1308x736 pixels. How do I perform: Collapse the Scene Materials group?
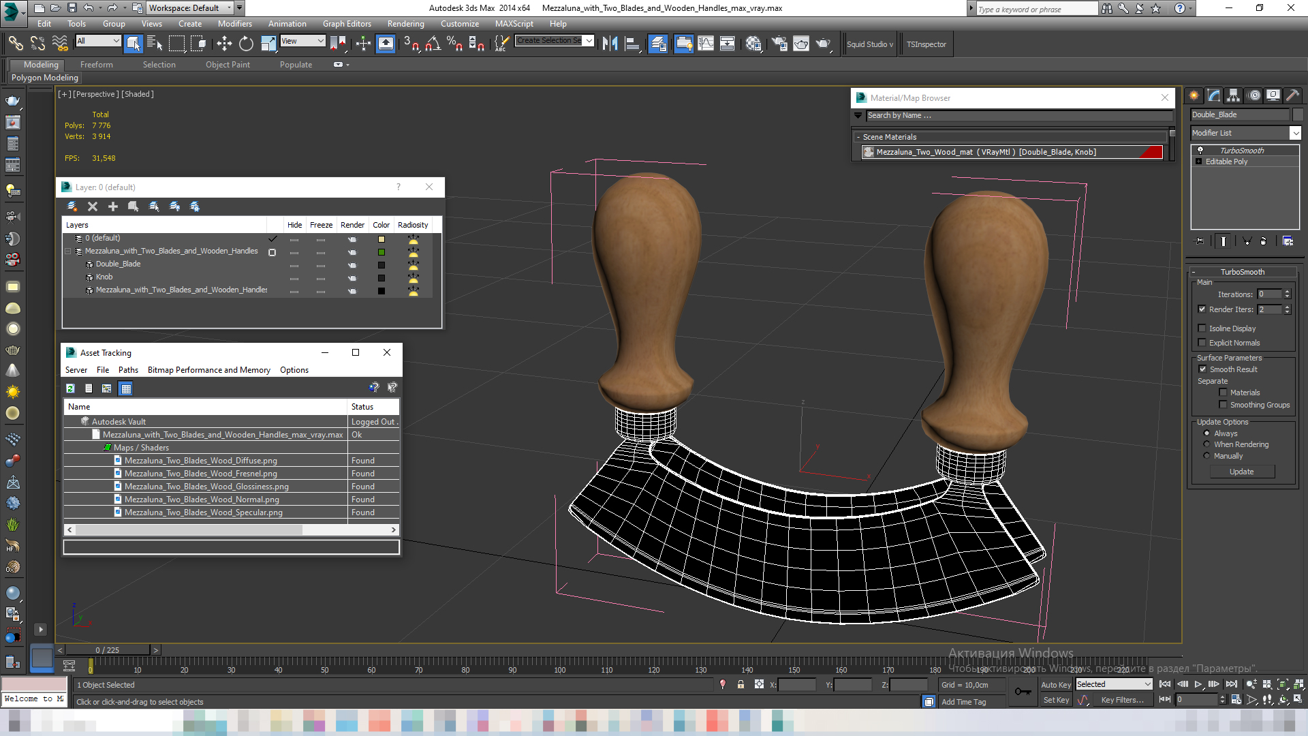coord(858,137)
